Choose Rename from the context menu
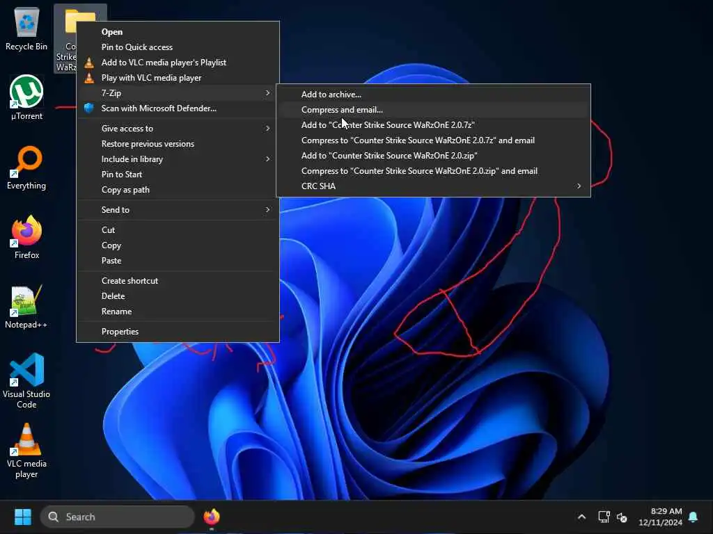The image size is (713, 534). click(x=178, y=311)
